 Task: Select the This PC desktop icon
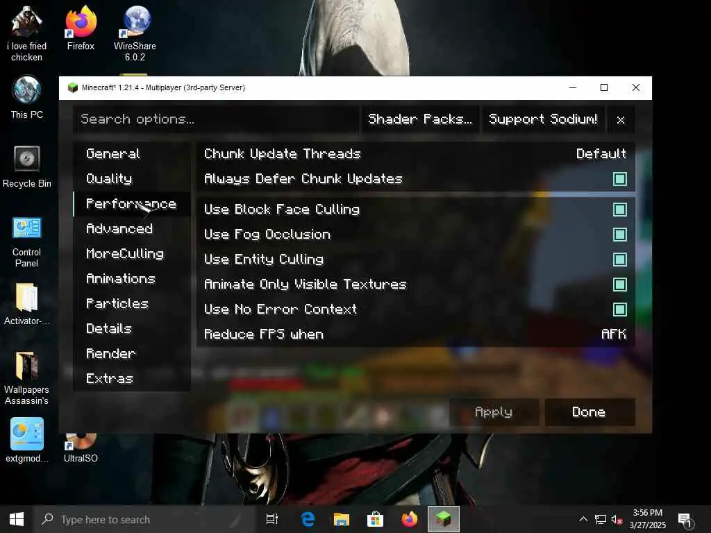27,97
